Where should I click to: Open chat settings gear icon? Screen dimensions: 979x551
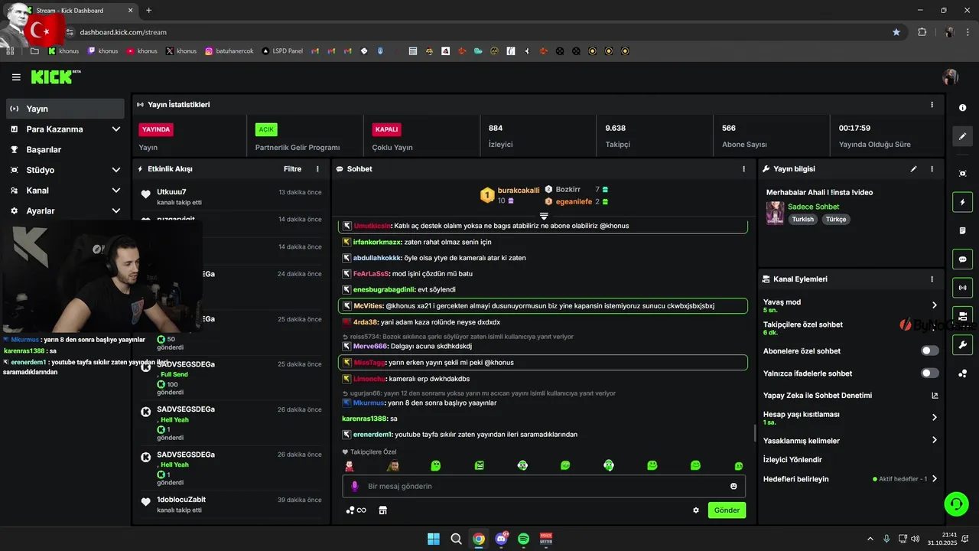point(696,510)
